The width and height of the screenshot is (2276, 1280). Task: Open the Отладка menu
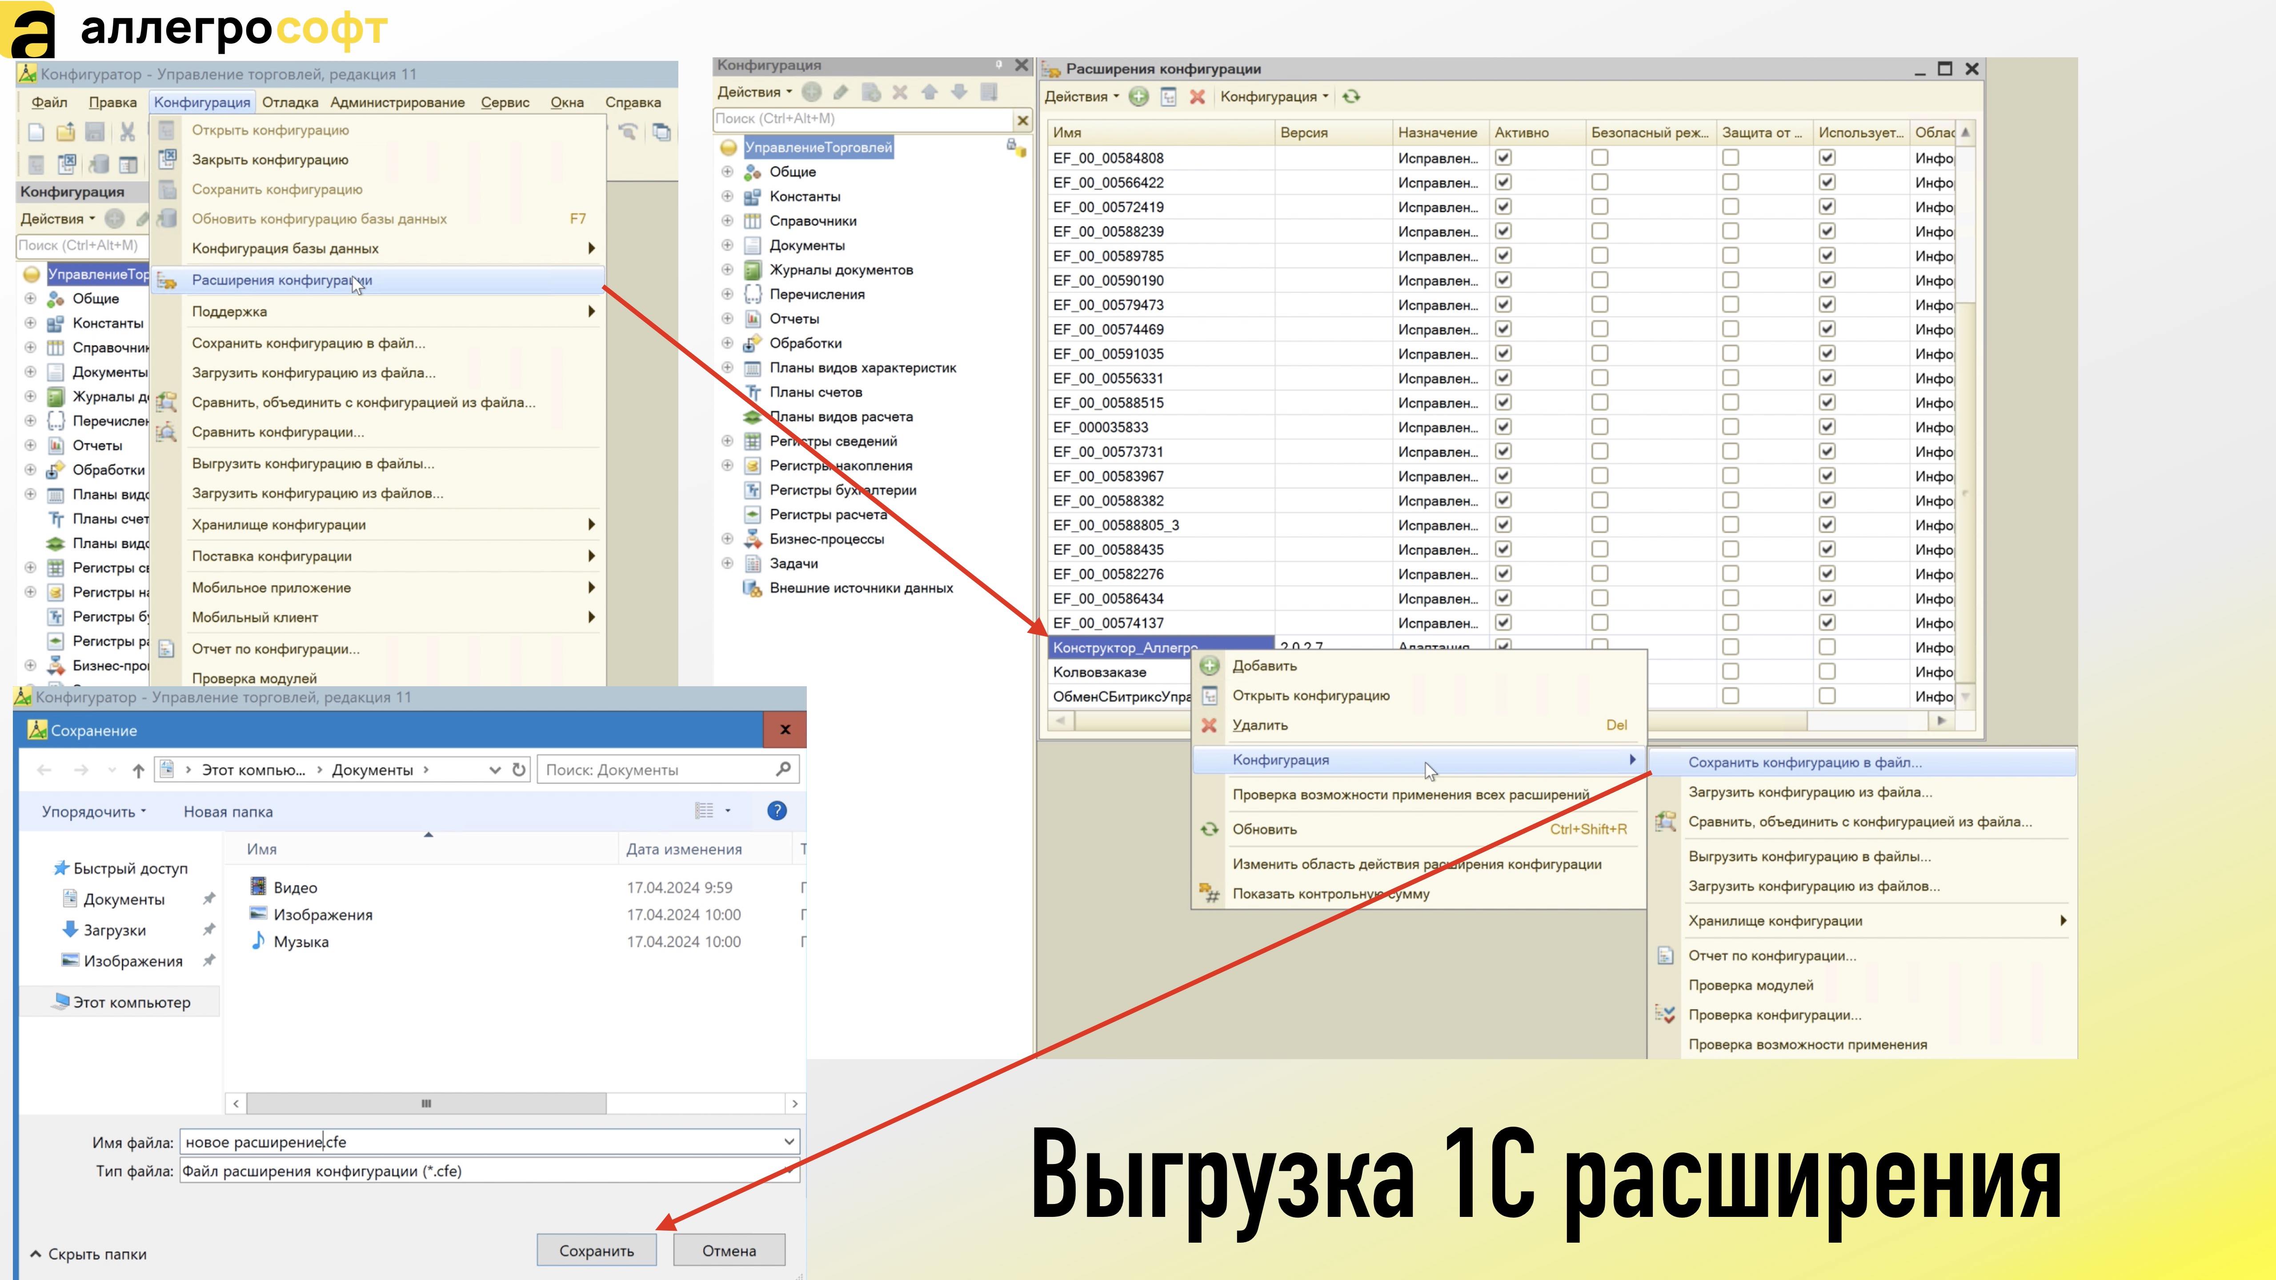coord(290,103)
